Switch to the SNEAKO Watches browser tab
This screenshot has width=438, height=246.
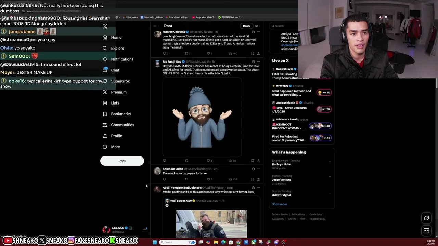[x=230, y=17]
